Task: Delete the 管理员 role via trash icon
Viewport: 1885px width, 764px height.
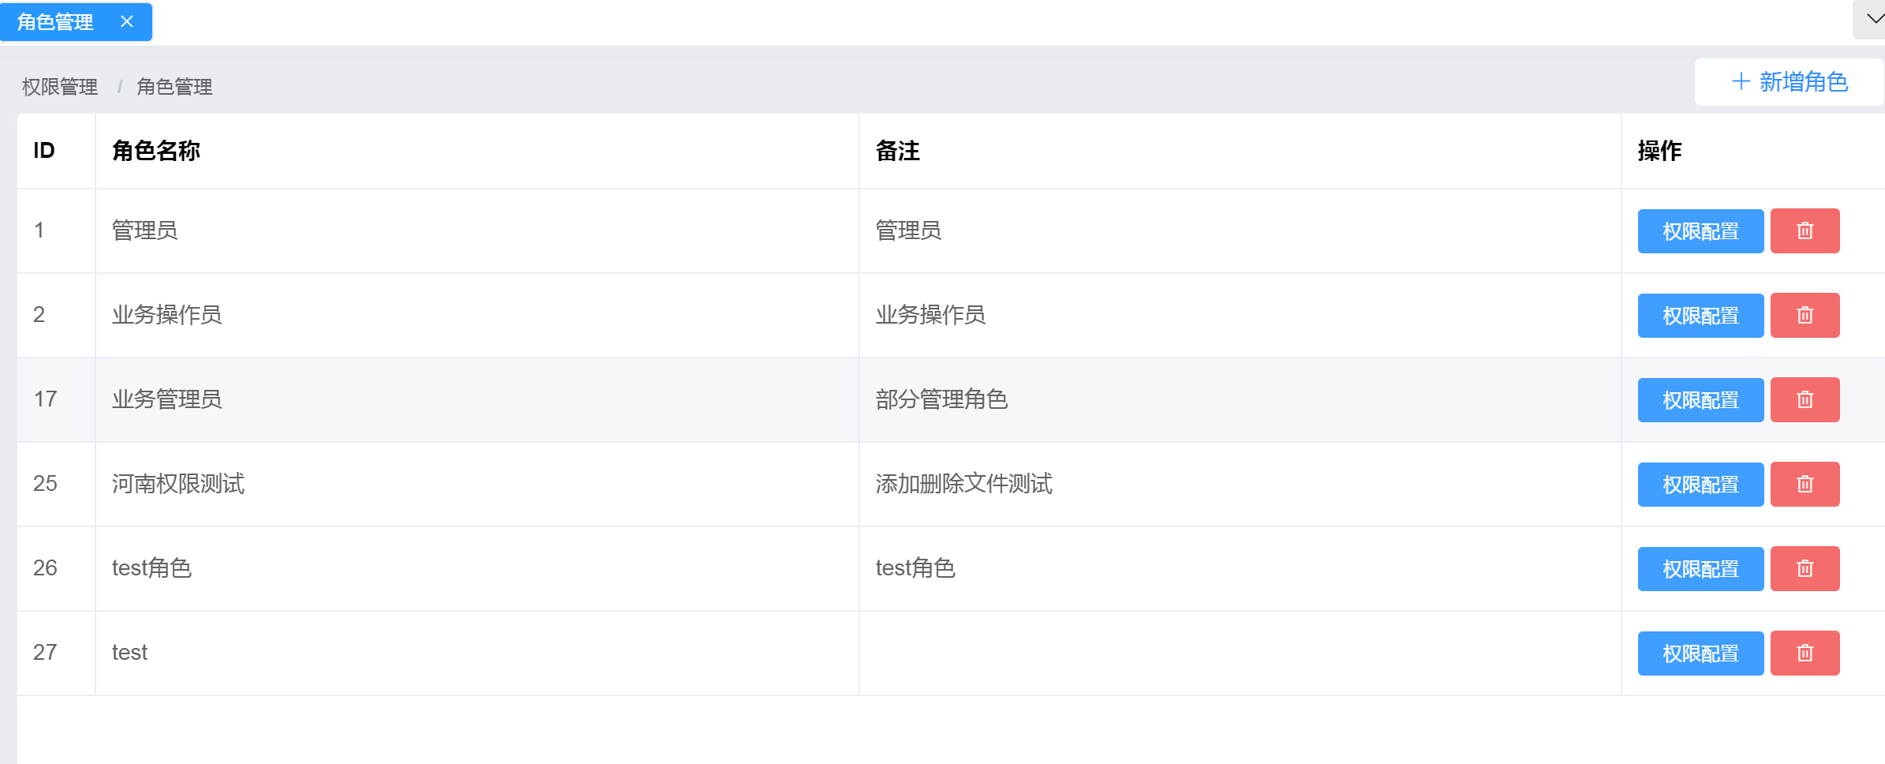Action: coord(1805,230)
